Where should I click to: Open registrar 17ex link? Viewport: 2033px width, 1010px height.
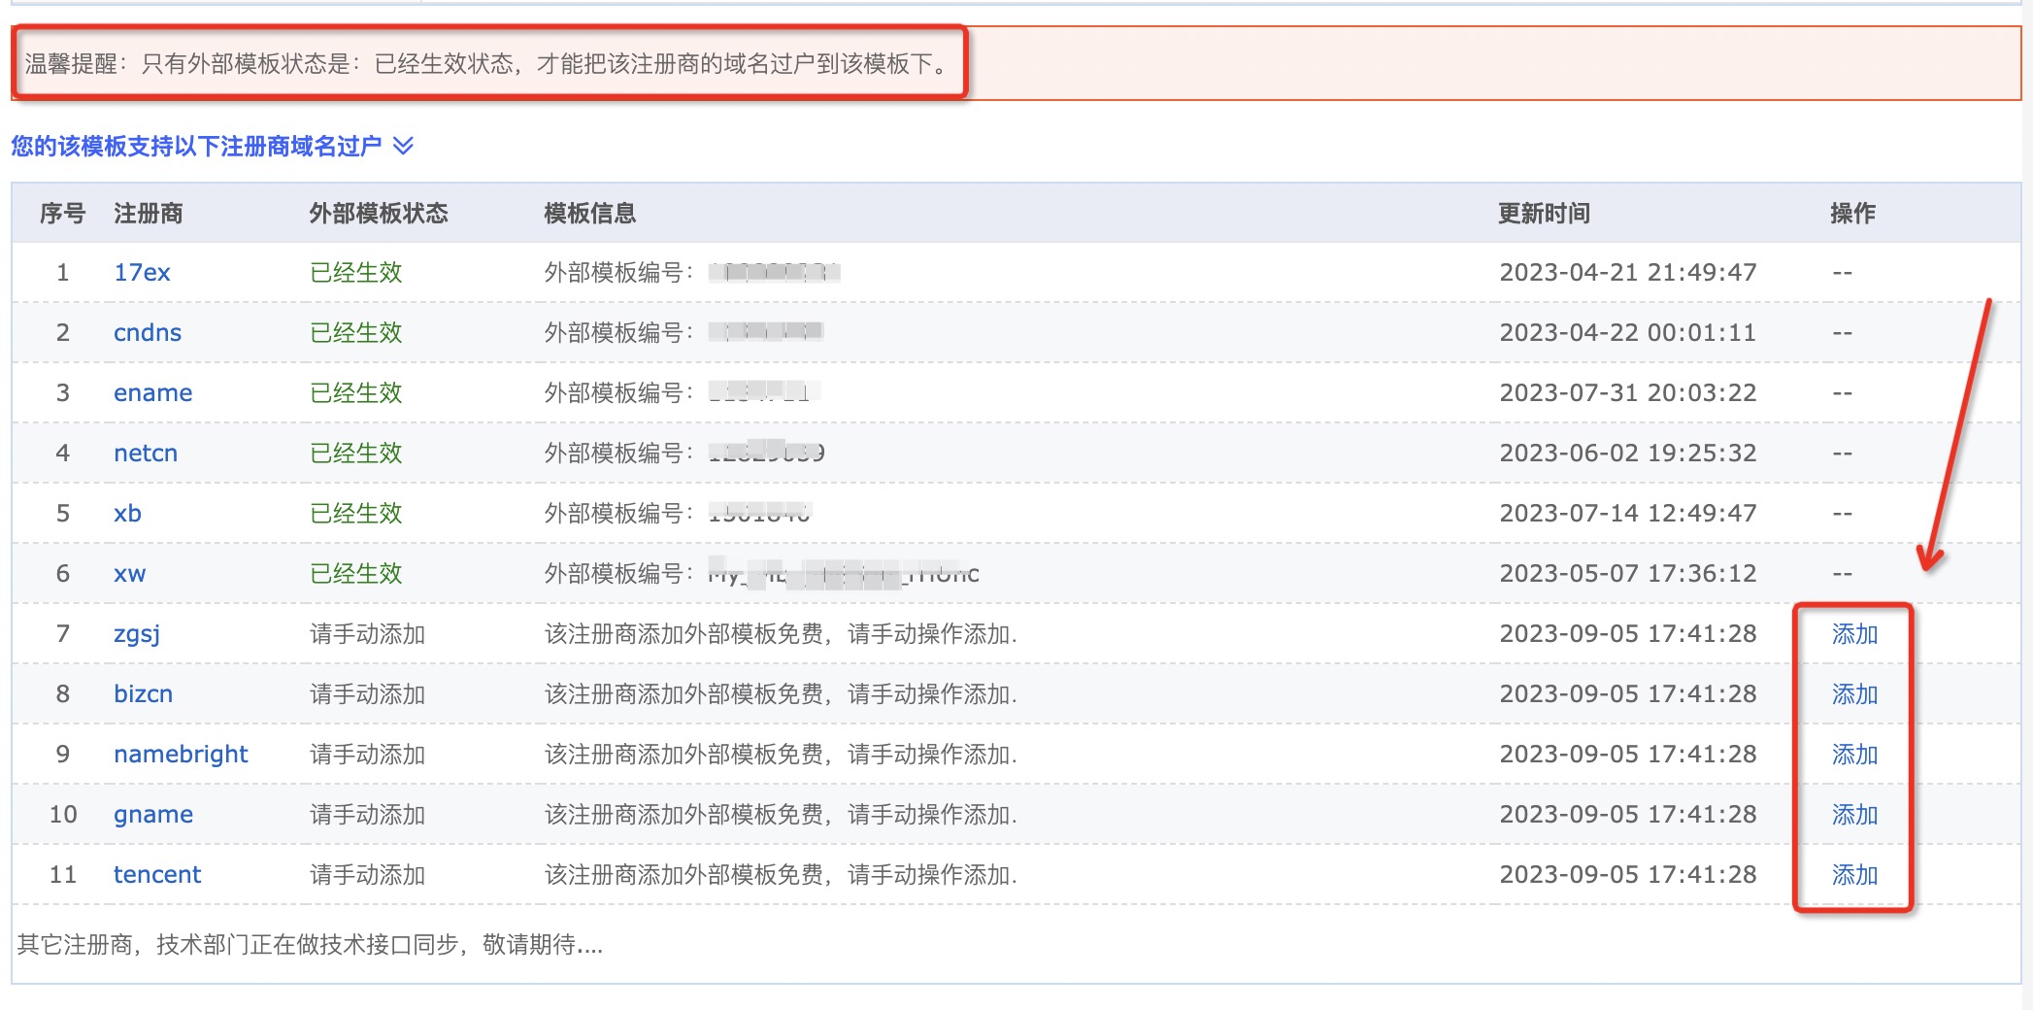(x=142, y=273)
